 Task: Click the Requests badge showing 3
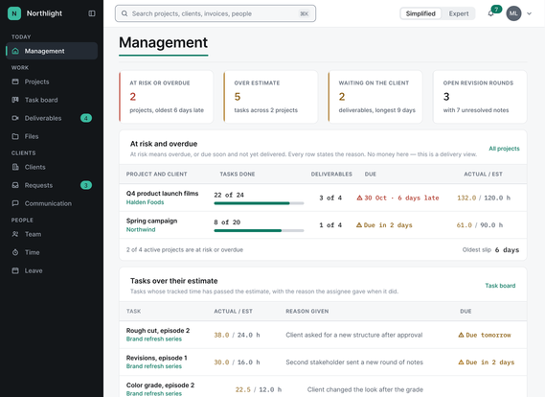86,185
